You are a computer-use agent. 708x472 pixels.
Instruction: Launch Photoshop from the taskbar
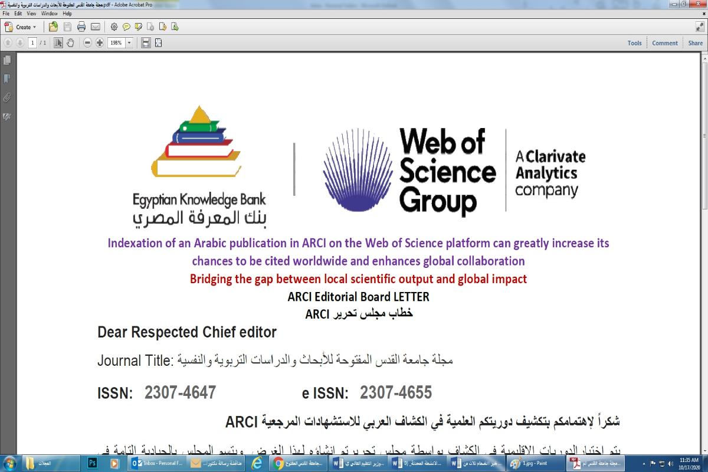[x=93, y=463]
